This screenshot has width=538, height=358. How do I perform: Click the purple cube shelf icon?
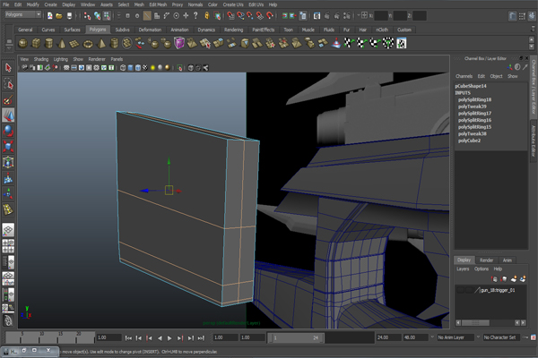(x=179, y=44)
